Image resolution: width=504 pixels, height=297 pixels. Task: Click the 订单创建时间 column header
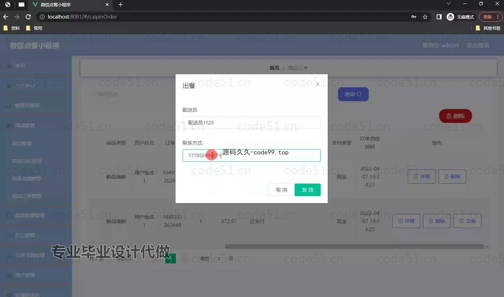pyautogui.click(x=370, y=143)
